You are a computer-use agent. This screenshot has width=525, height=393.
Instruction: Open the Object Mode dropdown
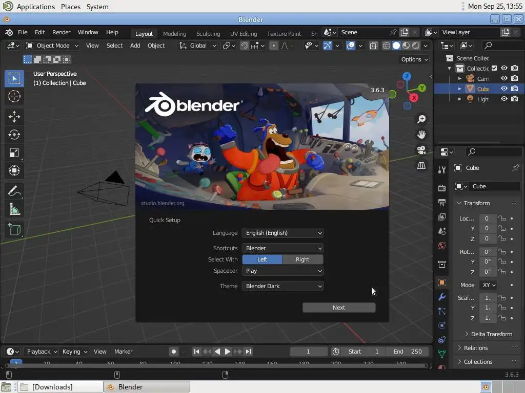pyautogui.click(x=52, y=46)
